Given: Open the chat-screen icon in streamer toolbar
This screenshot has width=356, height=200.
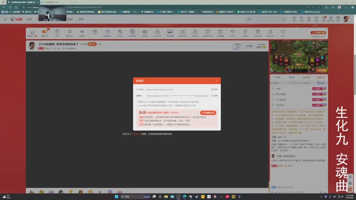Looking at the screenshot, I should tap(170, 32).
